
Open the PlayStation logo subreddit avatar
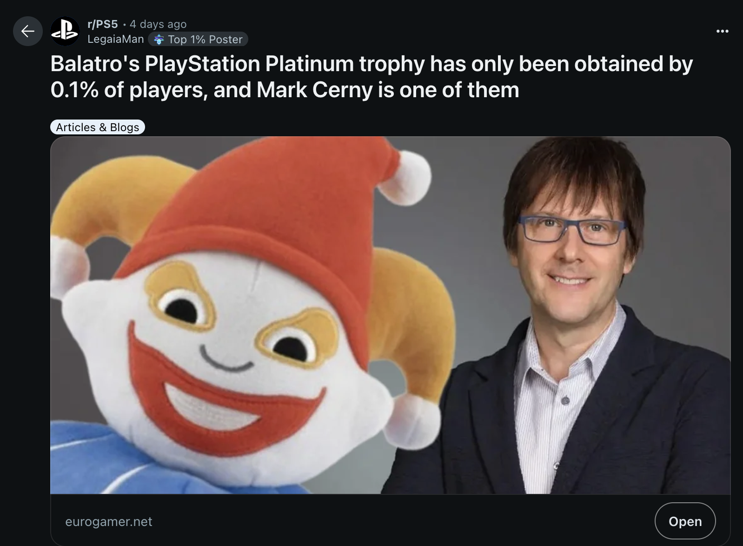click(x=65, y=31)
